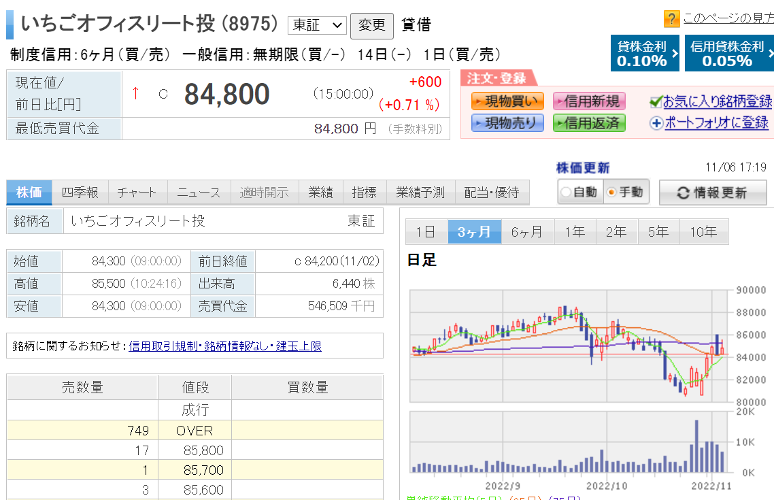774x500 pixels.
Task: Switch to the チャート tab
Action: click(x=137, y=193)
